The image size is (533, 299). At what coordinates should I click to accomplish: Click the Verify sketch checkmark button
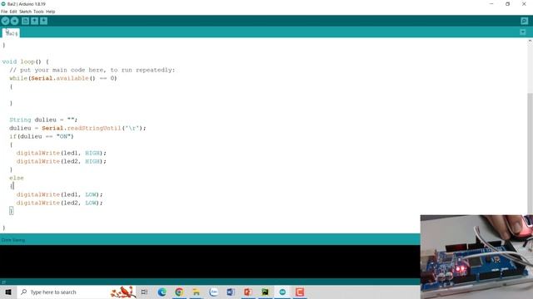coord(5,21)
